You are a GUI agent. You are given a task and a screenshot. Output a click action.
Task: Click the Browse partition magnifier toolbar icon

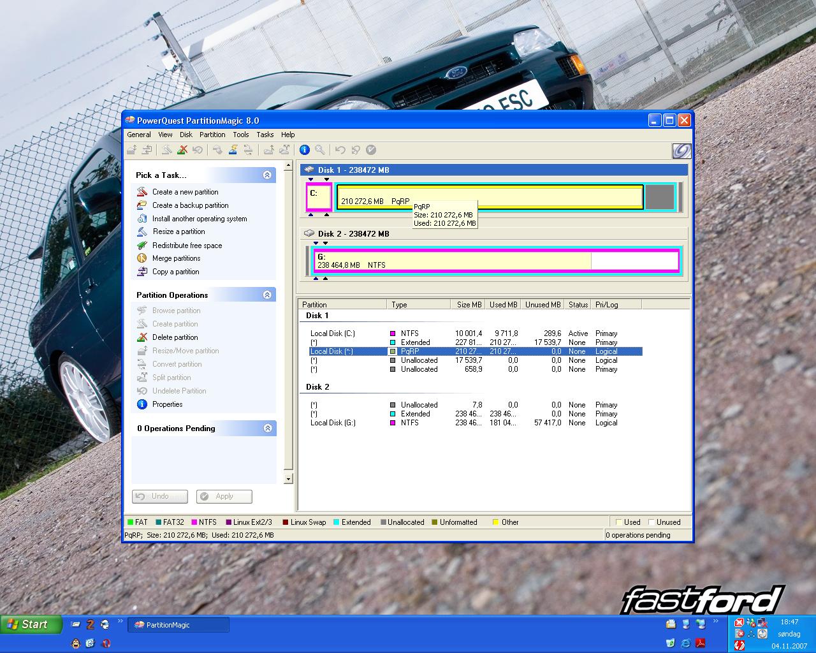click(320, 150)
